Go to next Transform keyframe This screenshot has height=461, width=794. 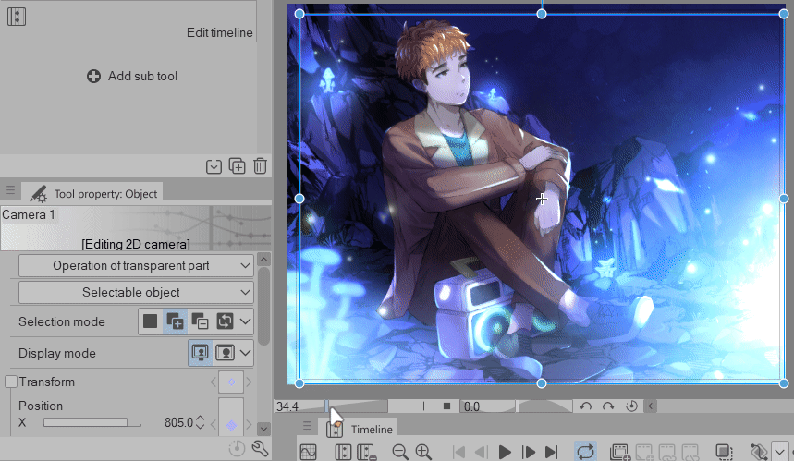coord(249,382)
